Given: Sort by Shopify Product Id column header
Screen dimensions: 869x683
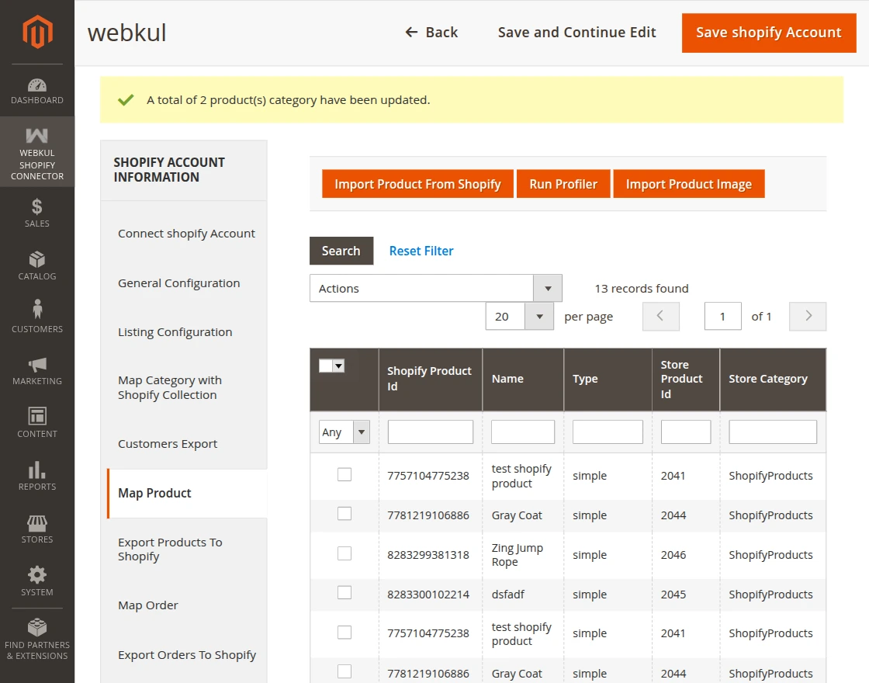Looking at the screenshot, I should tap(430, 380).
